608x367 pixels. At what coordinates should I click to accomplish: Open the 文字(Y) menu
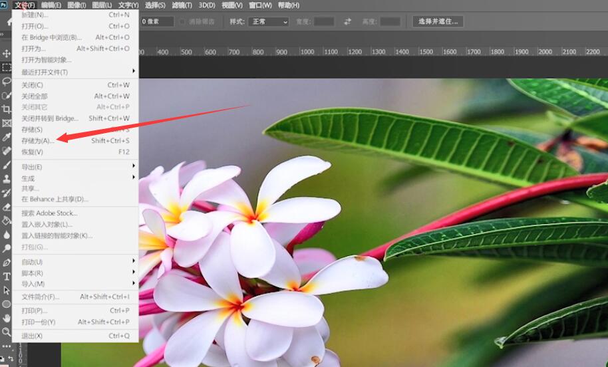[x=128, y=5]
